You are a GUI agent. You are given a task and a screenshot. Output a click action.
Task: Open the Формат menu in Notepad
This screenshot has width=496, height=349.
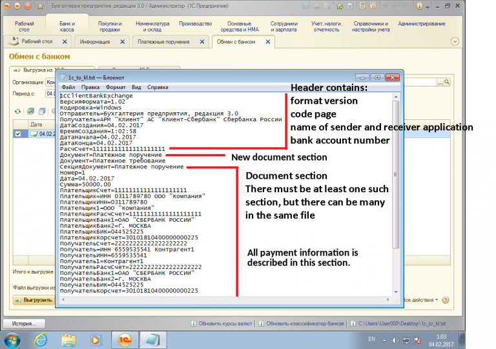[116, 86]
